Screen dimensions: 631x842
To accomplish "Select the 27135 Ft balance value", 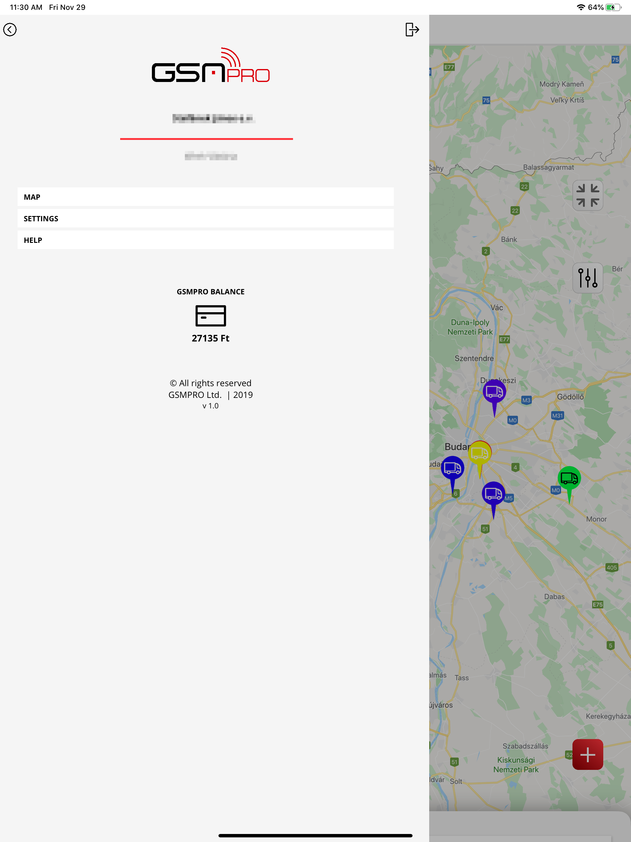I will point(210,338).
